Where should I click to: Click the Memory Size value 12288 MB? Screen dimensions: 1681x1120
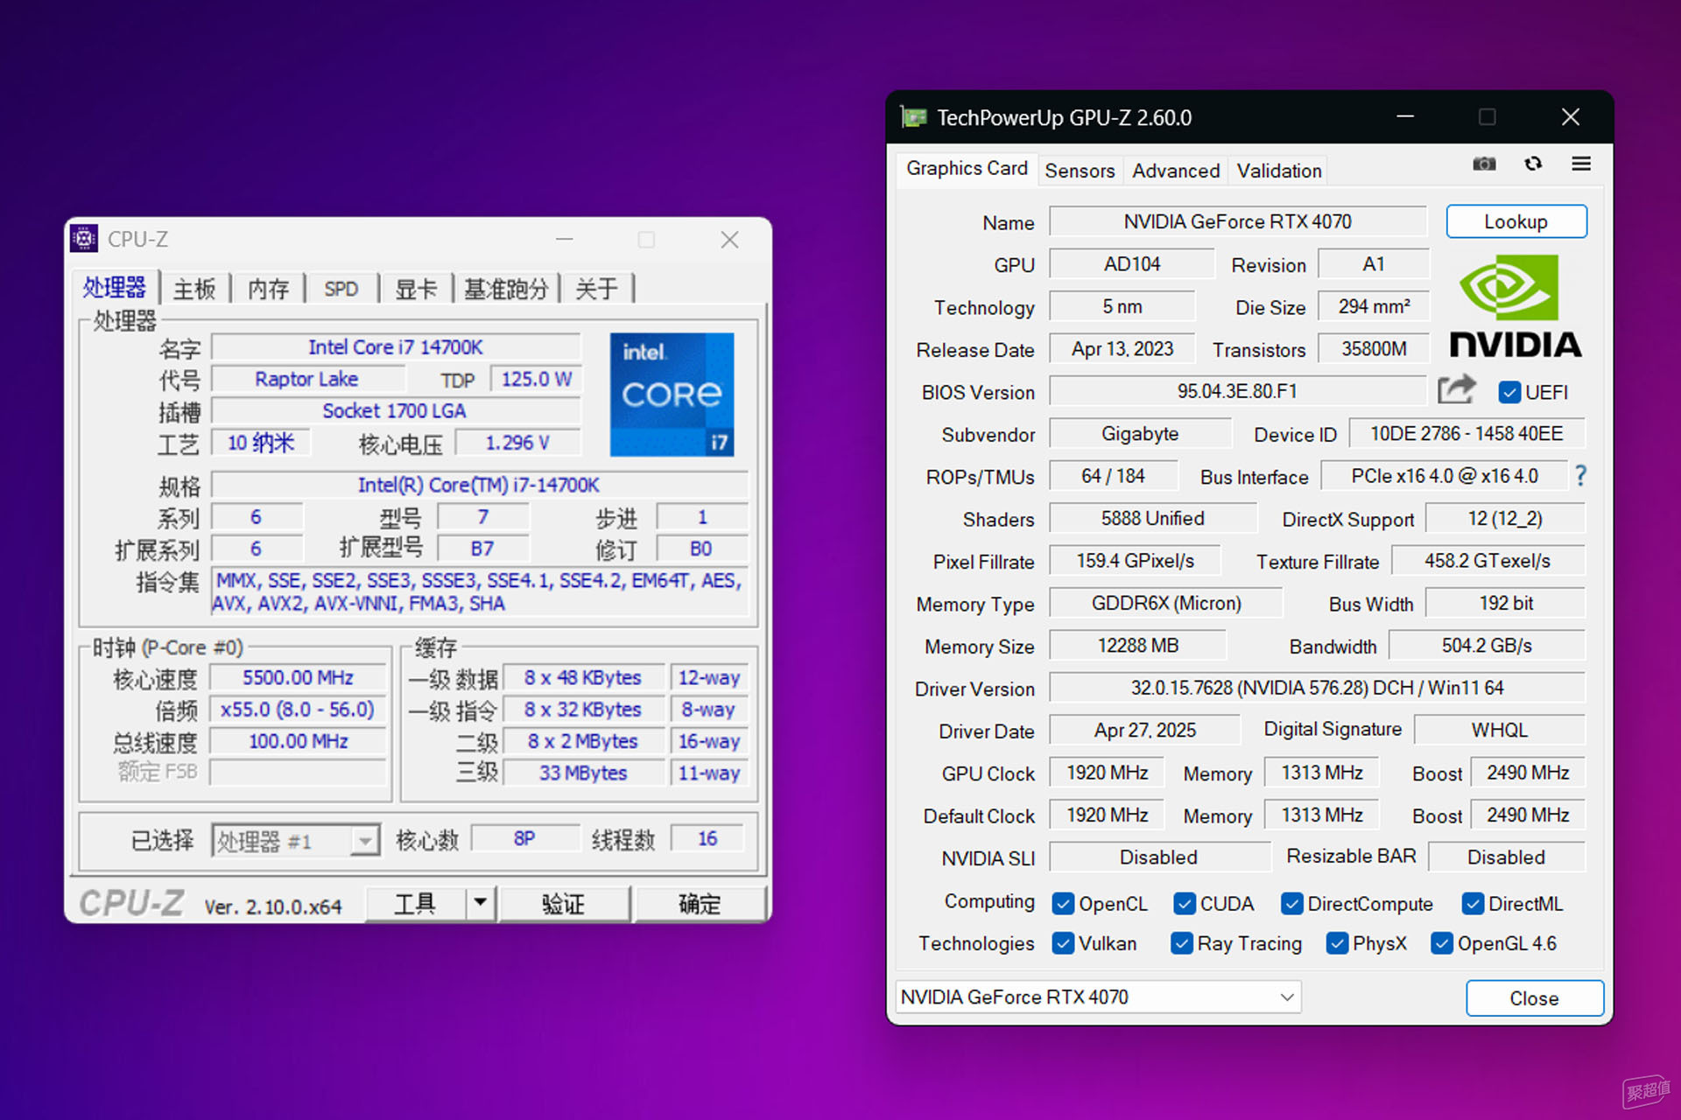click(x=1138, y=646)
